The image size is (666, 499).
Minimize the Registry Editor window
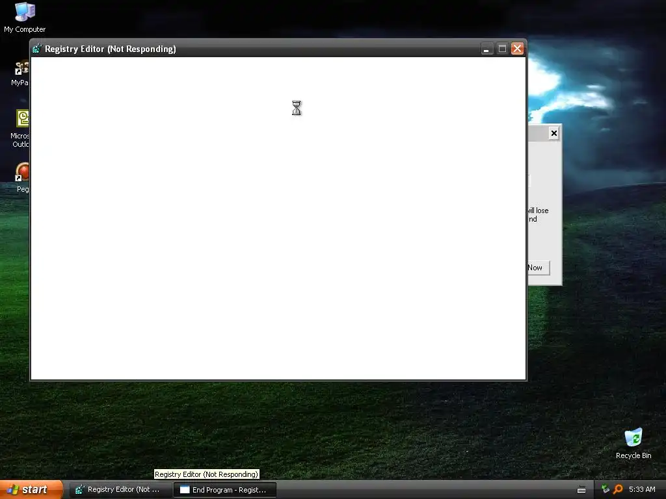[x=486, y=49]
